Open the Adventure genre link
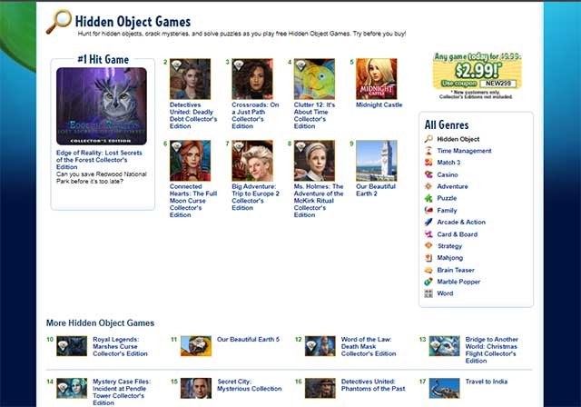The image size is (581, 407). pyautogui.click(x=452, y=186)
